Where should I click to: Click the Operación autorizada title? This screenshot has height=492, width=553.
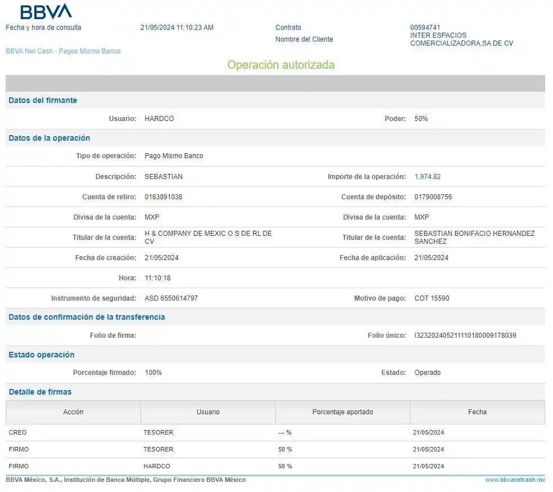pos(280,65)
